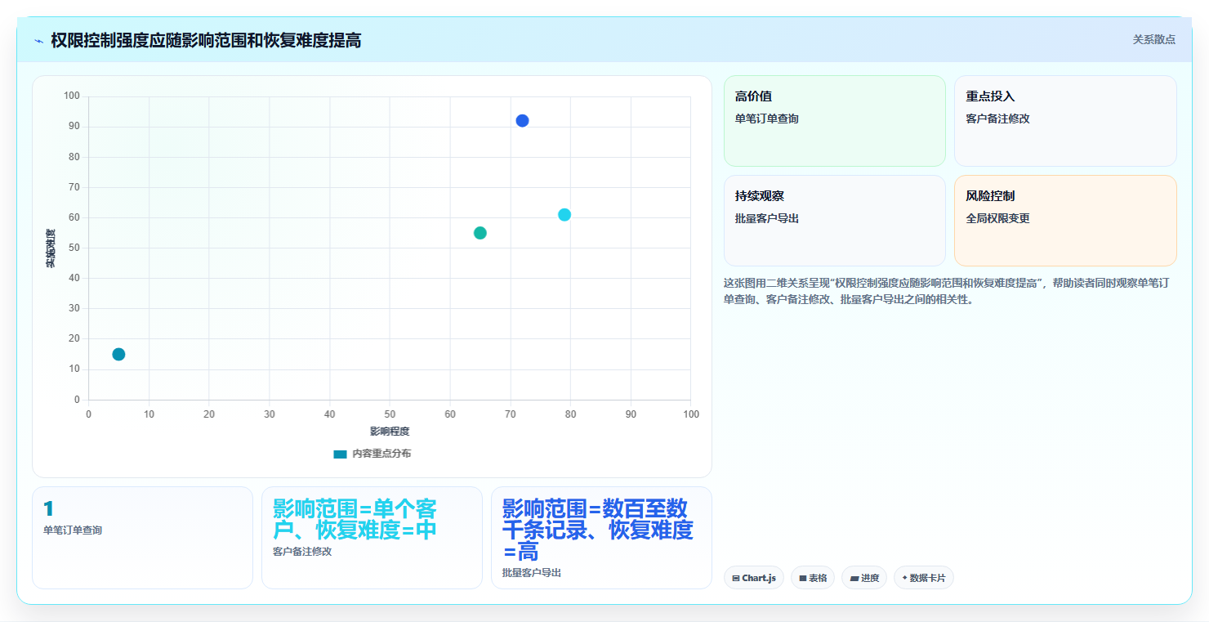
Task: Select the green scatter point near 55
Action: point(480,233)
